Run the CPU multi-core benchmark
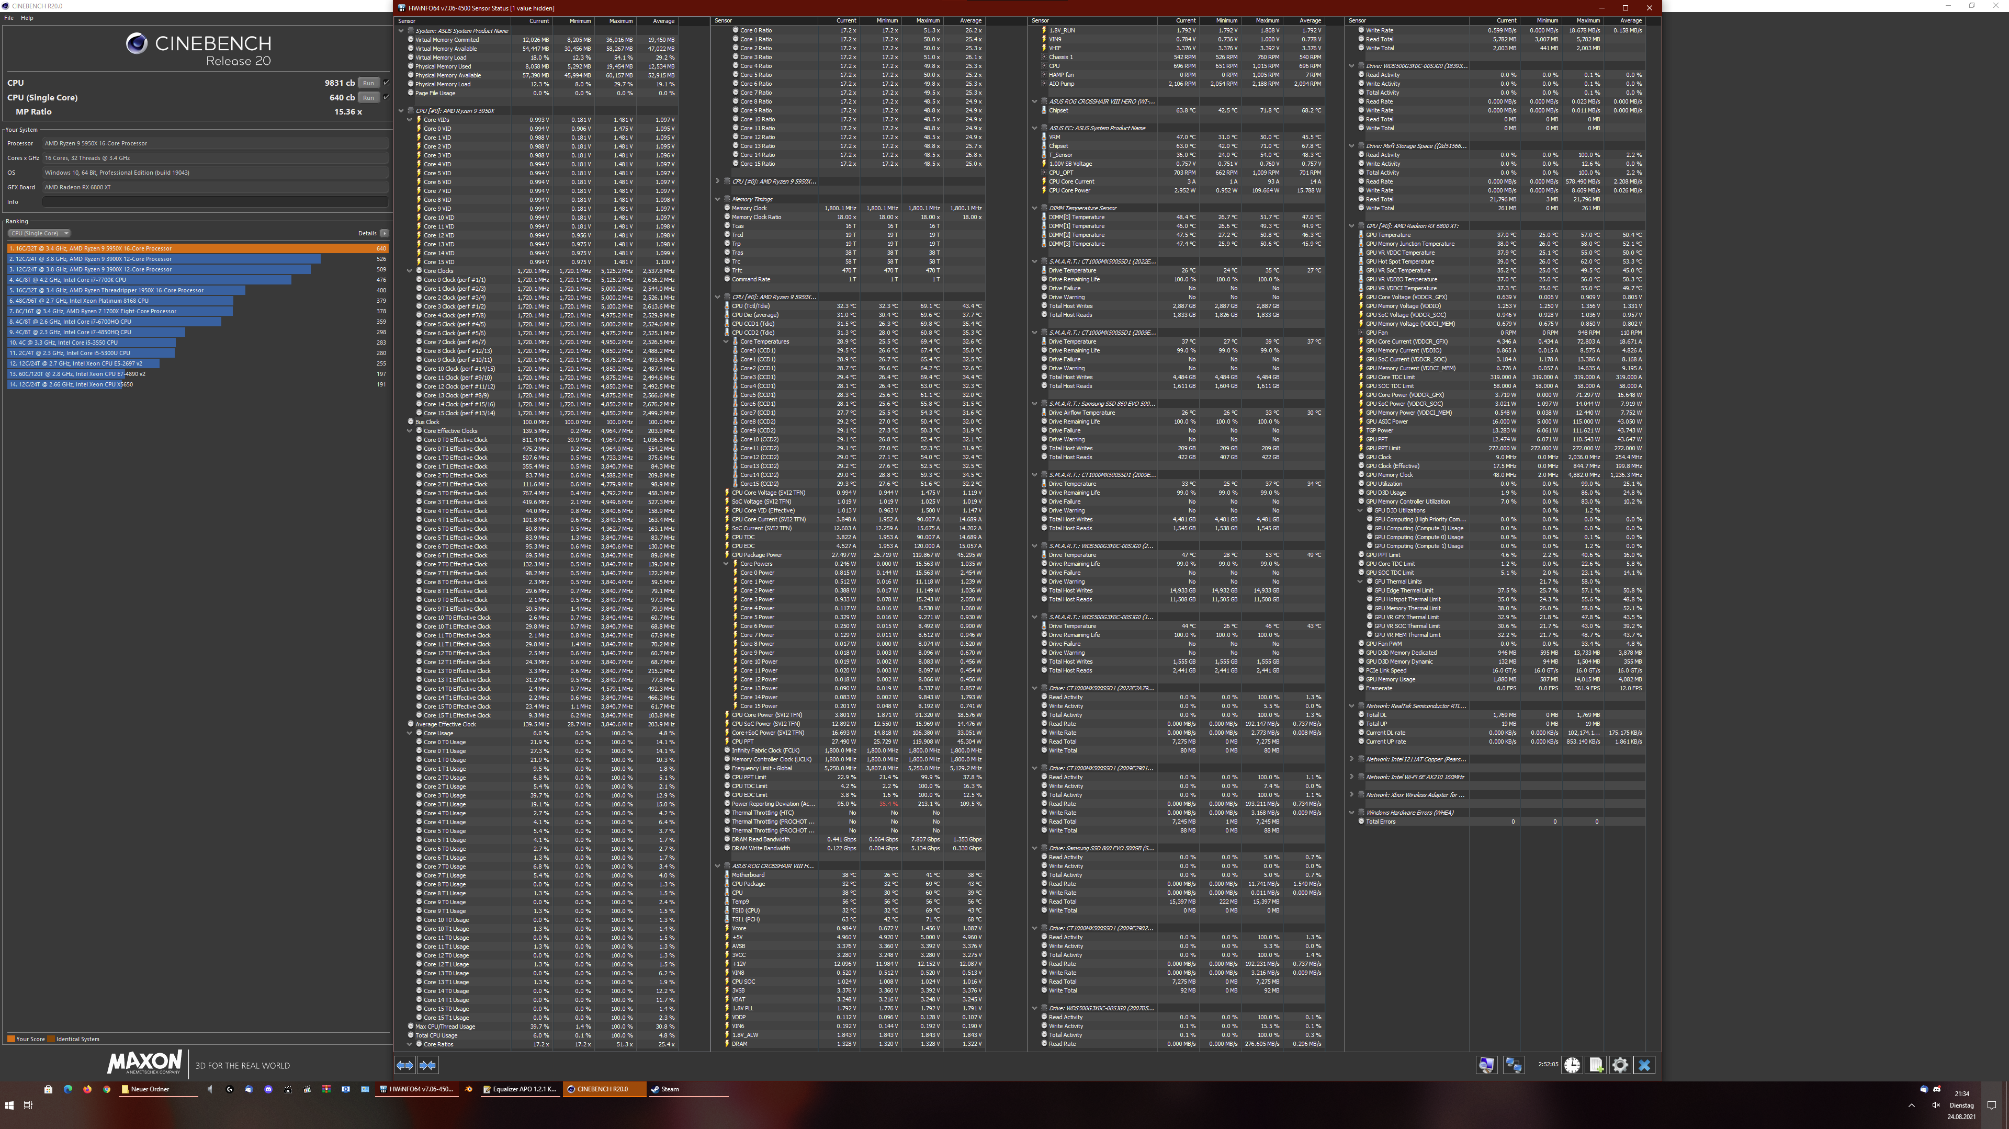2009x1129 pixels. (368, 83)
